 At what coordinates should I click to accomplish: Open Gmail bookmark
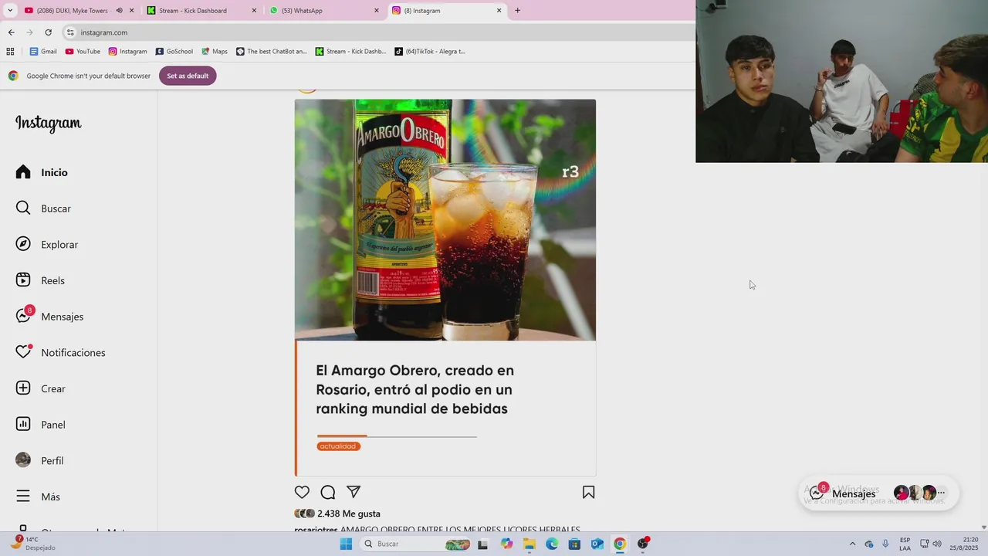coord(43,52)
